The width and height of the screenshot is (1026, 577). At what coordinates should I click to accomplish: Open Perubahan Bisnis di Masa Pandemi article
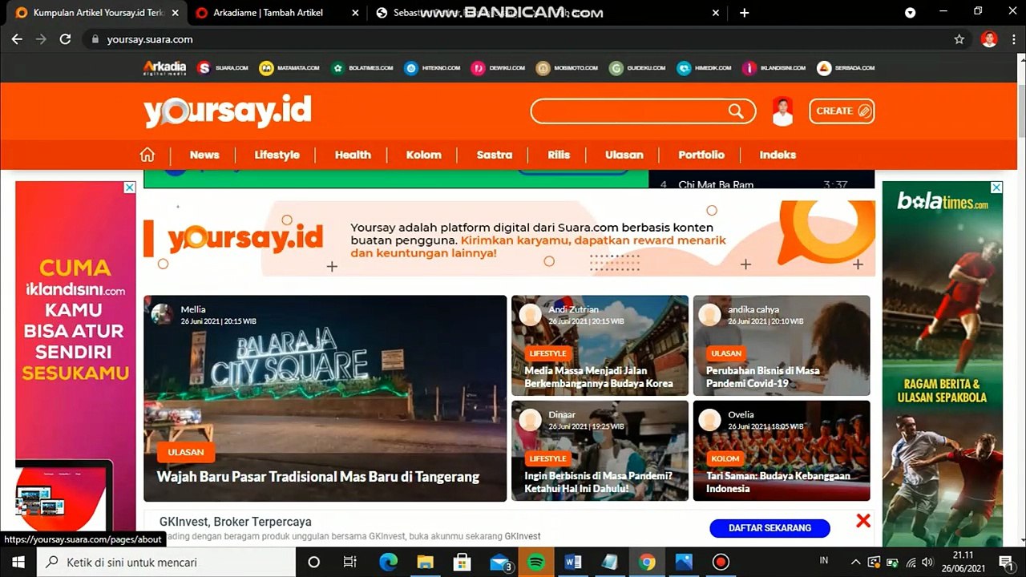763,377
